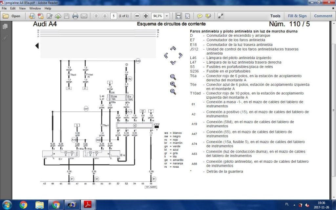This screenshot has width=336, height=210.
Task: Close the document with menu bar x
Action: pyautogui.click(x=333, y=8)
